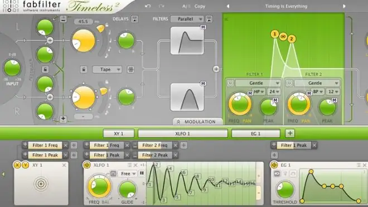Screen dimensions: 368x207
Task: Add a slot after Filter 2 Freq
Action: (x=183, y=146)
